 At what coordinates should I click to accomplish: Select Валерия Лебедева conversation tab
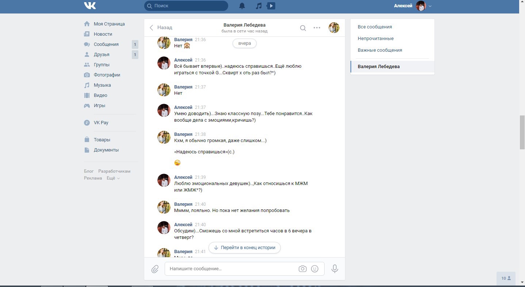(392, 67)
